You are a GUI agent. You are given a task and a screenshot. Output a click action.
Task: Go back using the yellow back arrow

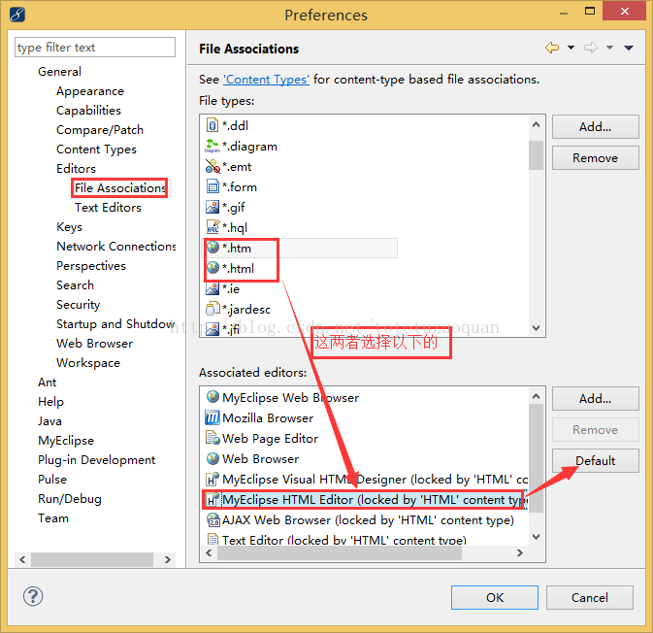pos(552,48)
